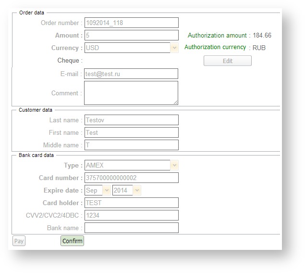Viewport: 305px width, 273px height.
Task: Click the Middle name field
Action: point(132,145)
